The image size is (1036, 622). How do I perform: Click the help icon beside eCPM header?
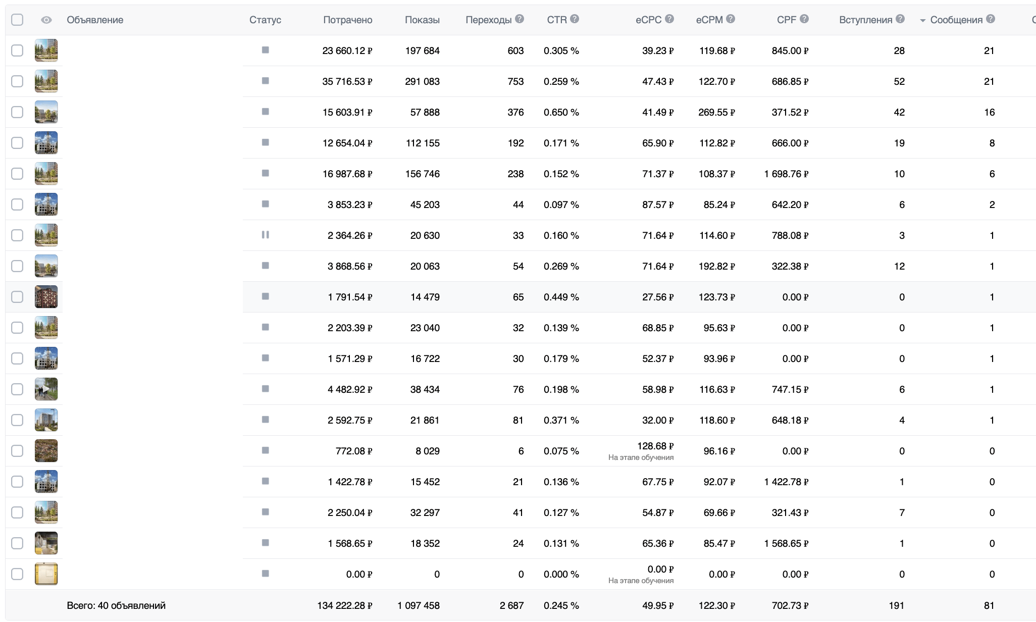(x=731, y=19)
